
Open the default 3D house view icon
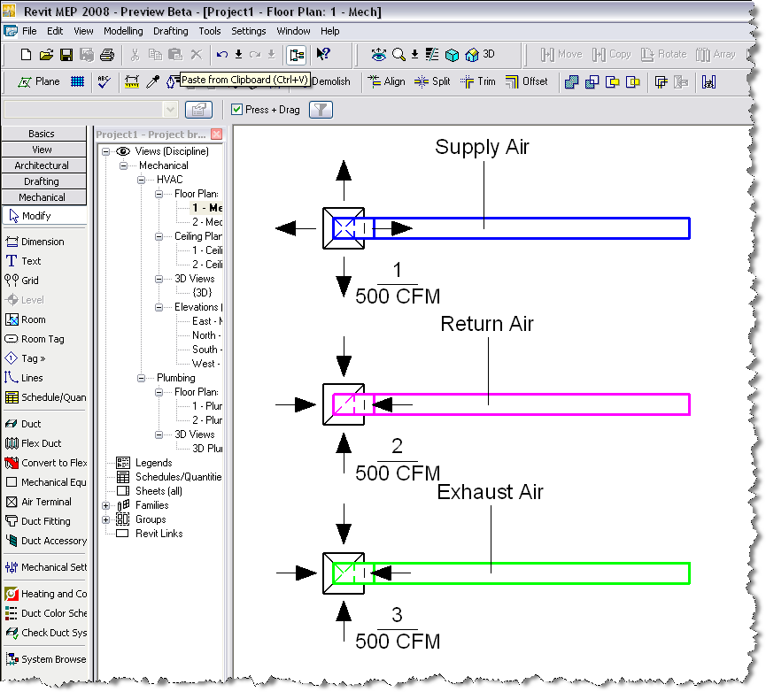click(x=472, y=55)
